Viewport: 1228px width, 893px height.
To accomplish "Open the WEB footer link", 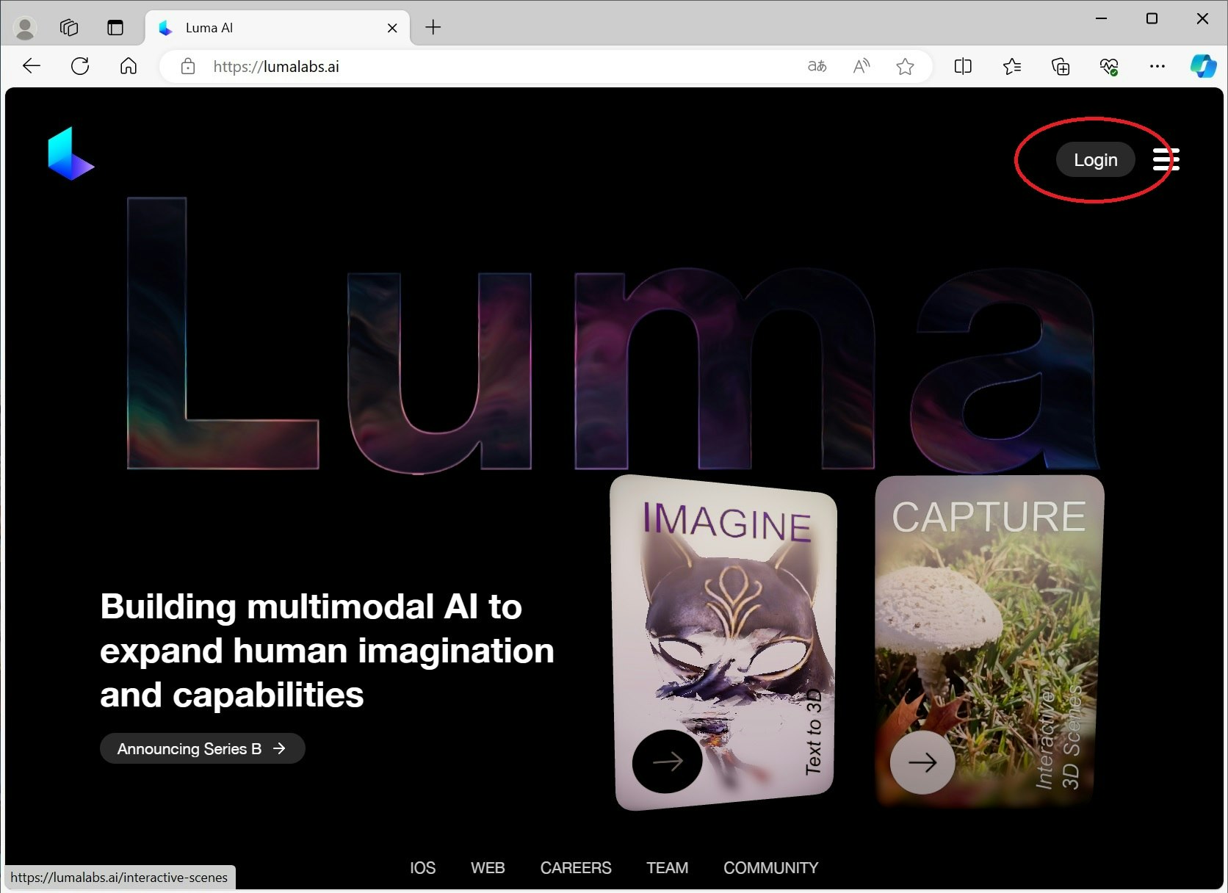I will point(488,868).
